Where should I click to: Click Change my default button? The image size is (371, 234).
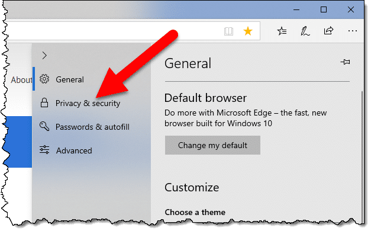[x=212, y=145]
